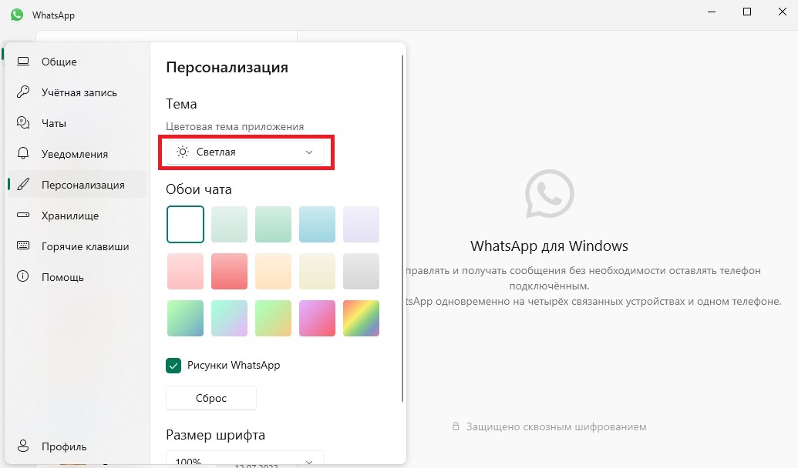Click the lock icon near encryption notice
Image resolution: width=798 pixels, height=468 pixels.
click(x=456, y=426)
